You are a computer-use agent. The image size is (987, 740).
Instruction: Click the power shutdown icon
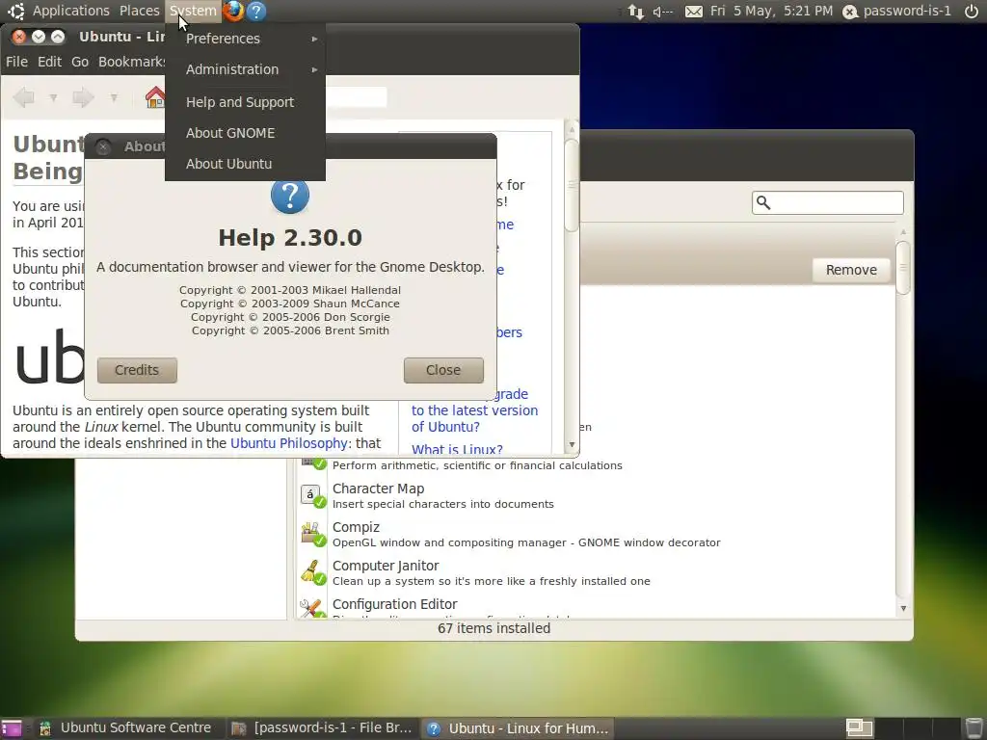972,11
